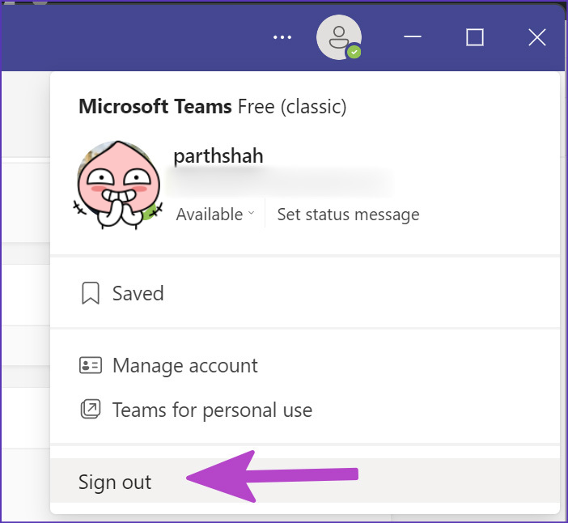
Task: Click the Teams for personal use launch icon
Action: 90,409
